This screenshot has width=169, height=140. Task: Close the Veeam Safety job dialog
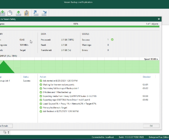(159, 19)
